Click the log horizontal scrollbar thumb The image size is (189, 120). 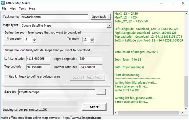click(148, 113)
